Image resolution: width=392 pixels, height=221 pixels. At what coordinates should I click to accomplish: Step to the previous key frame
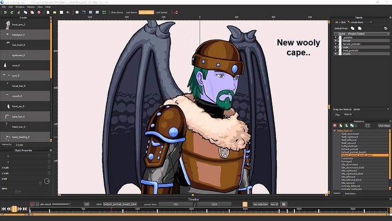(x=9, y=209)
